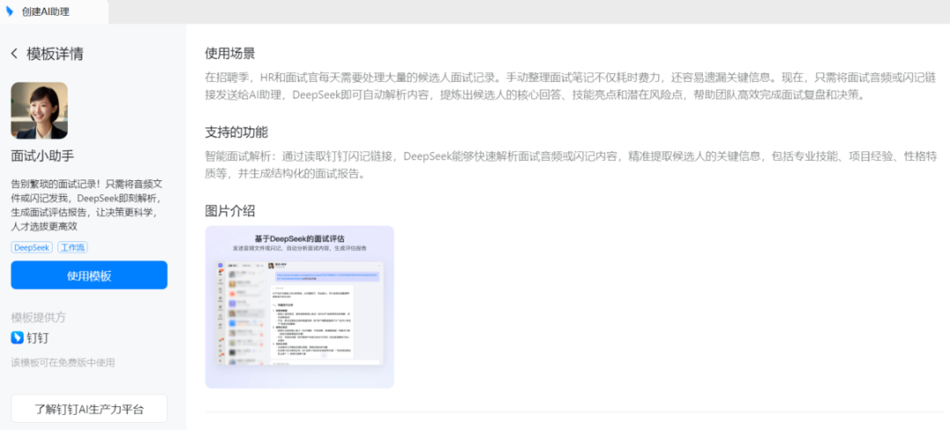This screenshot has width=950, height=430.
Task: Click the 支持的功能 heading
Action: (x=237, y=132)
